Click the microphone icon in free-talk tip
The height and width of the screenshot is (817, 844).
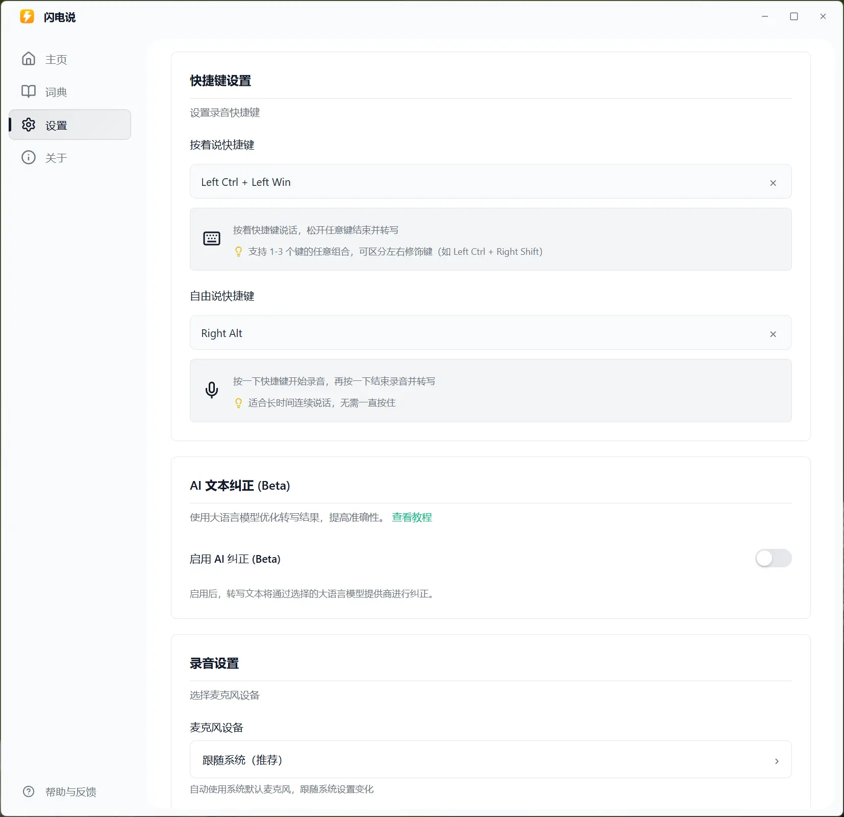pyautogui.click(x=212, y=390)
